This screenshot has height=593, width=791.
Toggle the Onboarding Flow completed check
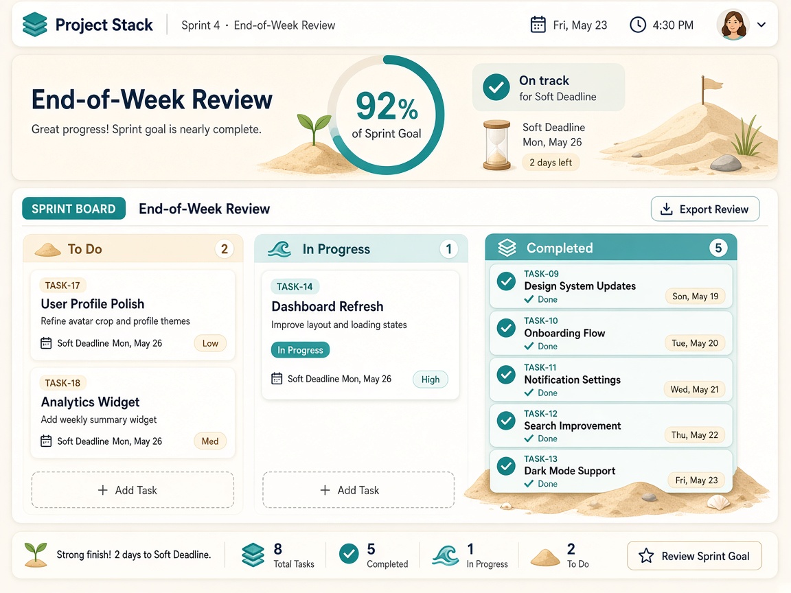pyautogui.click(x=506, y=328)
